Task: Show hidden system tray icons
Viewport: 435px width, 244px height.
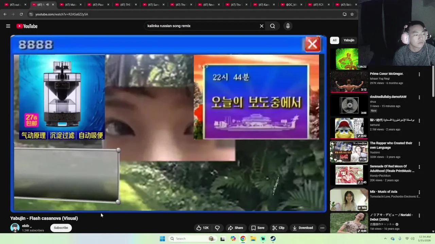Action: [385, 239]
